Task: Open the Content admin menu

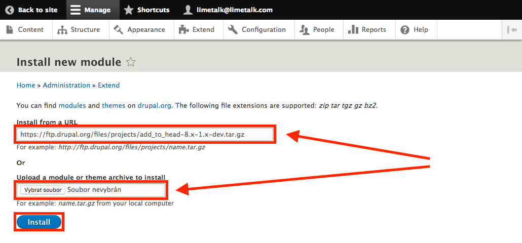Action: 25,29
